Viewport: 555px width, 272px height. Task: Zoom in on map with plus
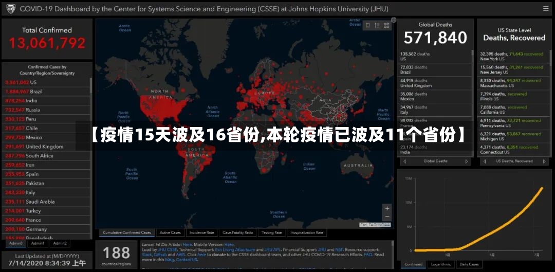[387, 209]
